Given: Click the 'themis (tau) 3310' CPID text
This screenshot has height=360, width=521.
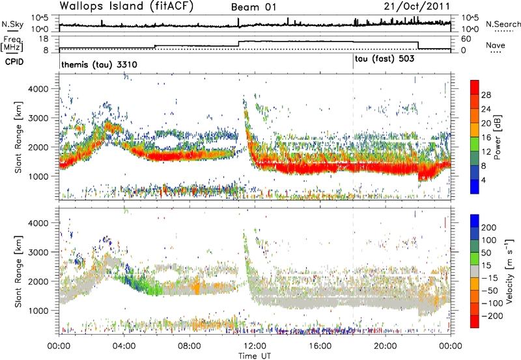Looking at the screenshot, I should pos(99,64).
